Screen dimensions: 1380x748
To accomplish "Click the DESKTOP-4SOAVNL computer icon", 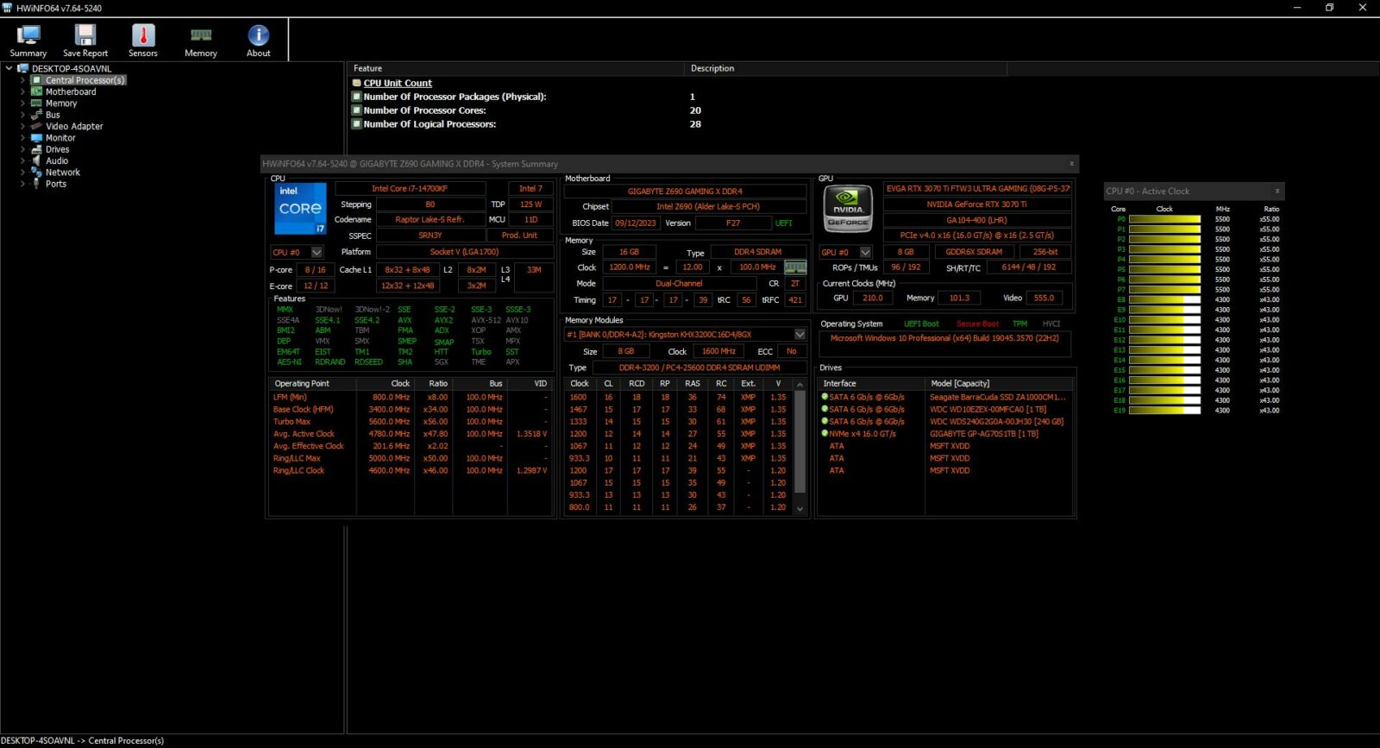I will click(x=23, y=68).
